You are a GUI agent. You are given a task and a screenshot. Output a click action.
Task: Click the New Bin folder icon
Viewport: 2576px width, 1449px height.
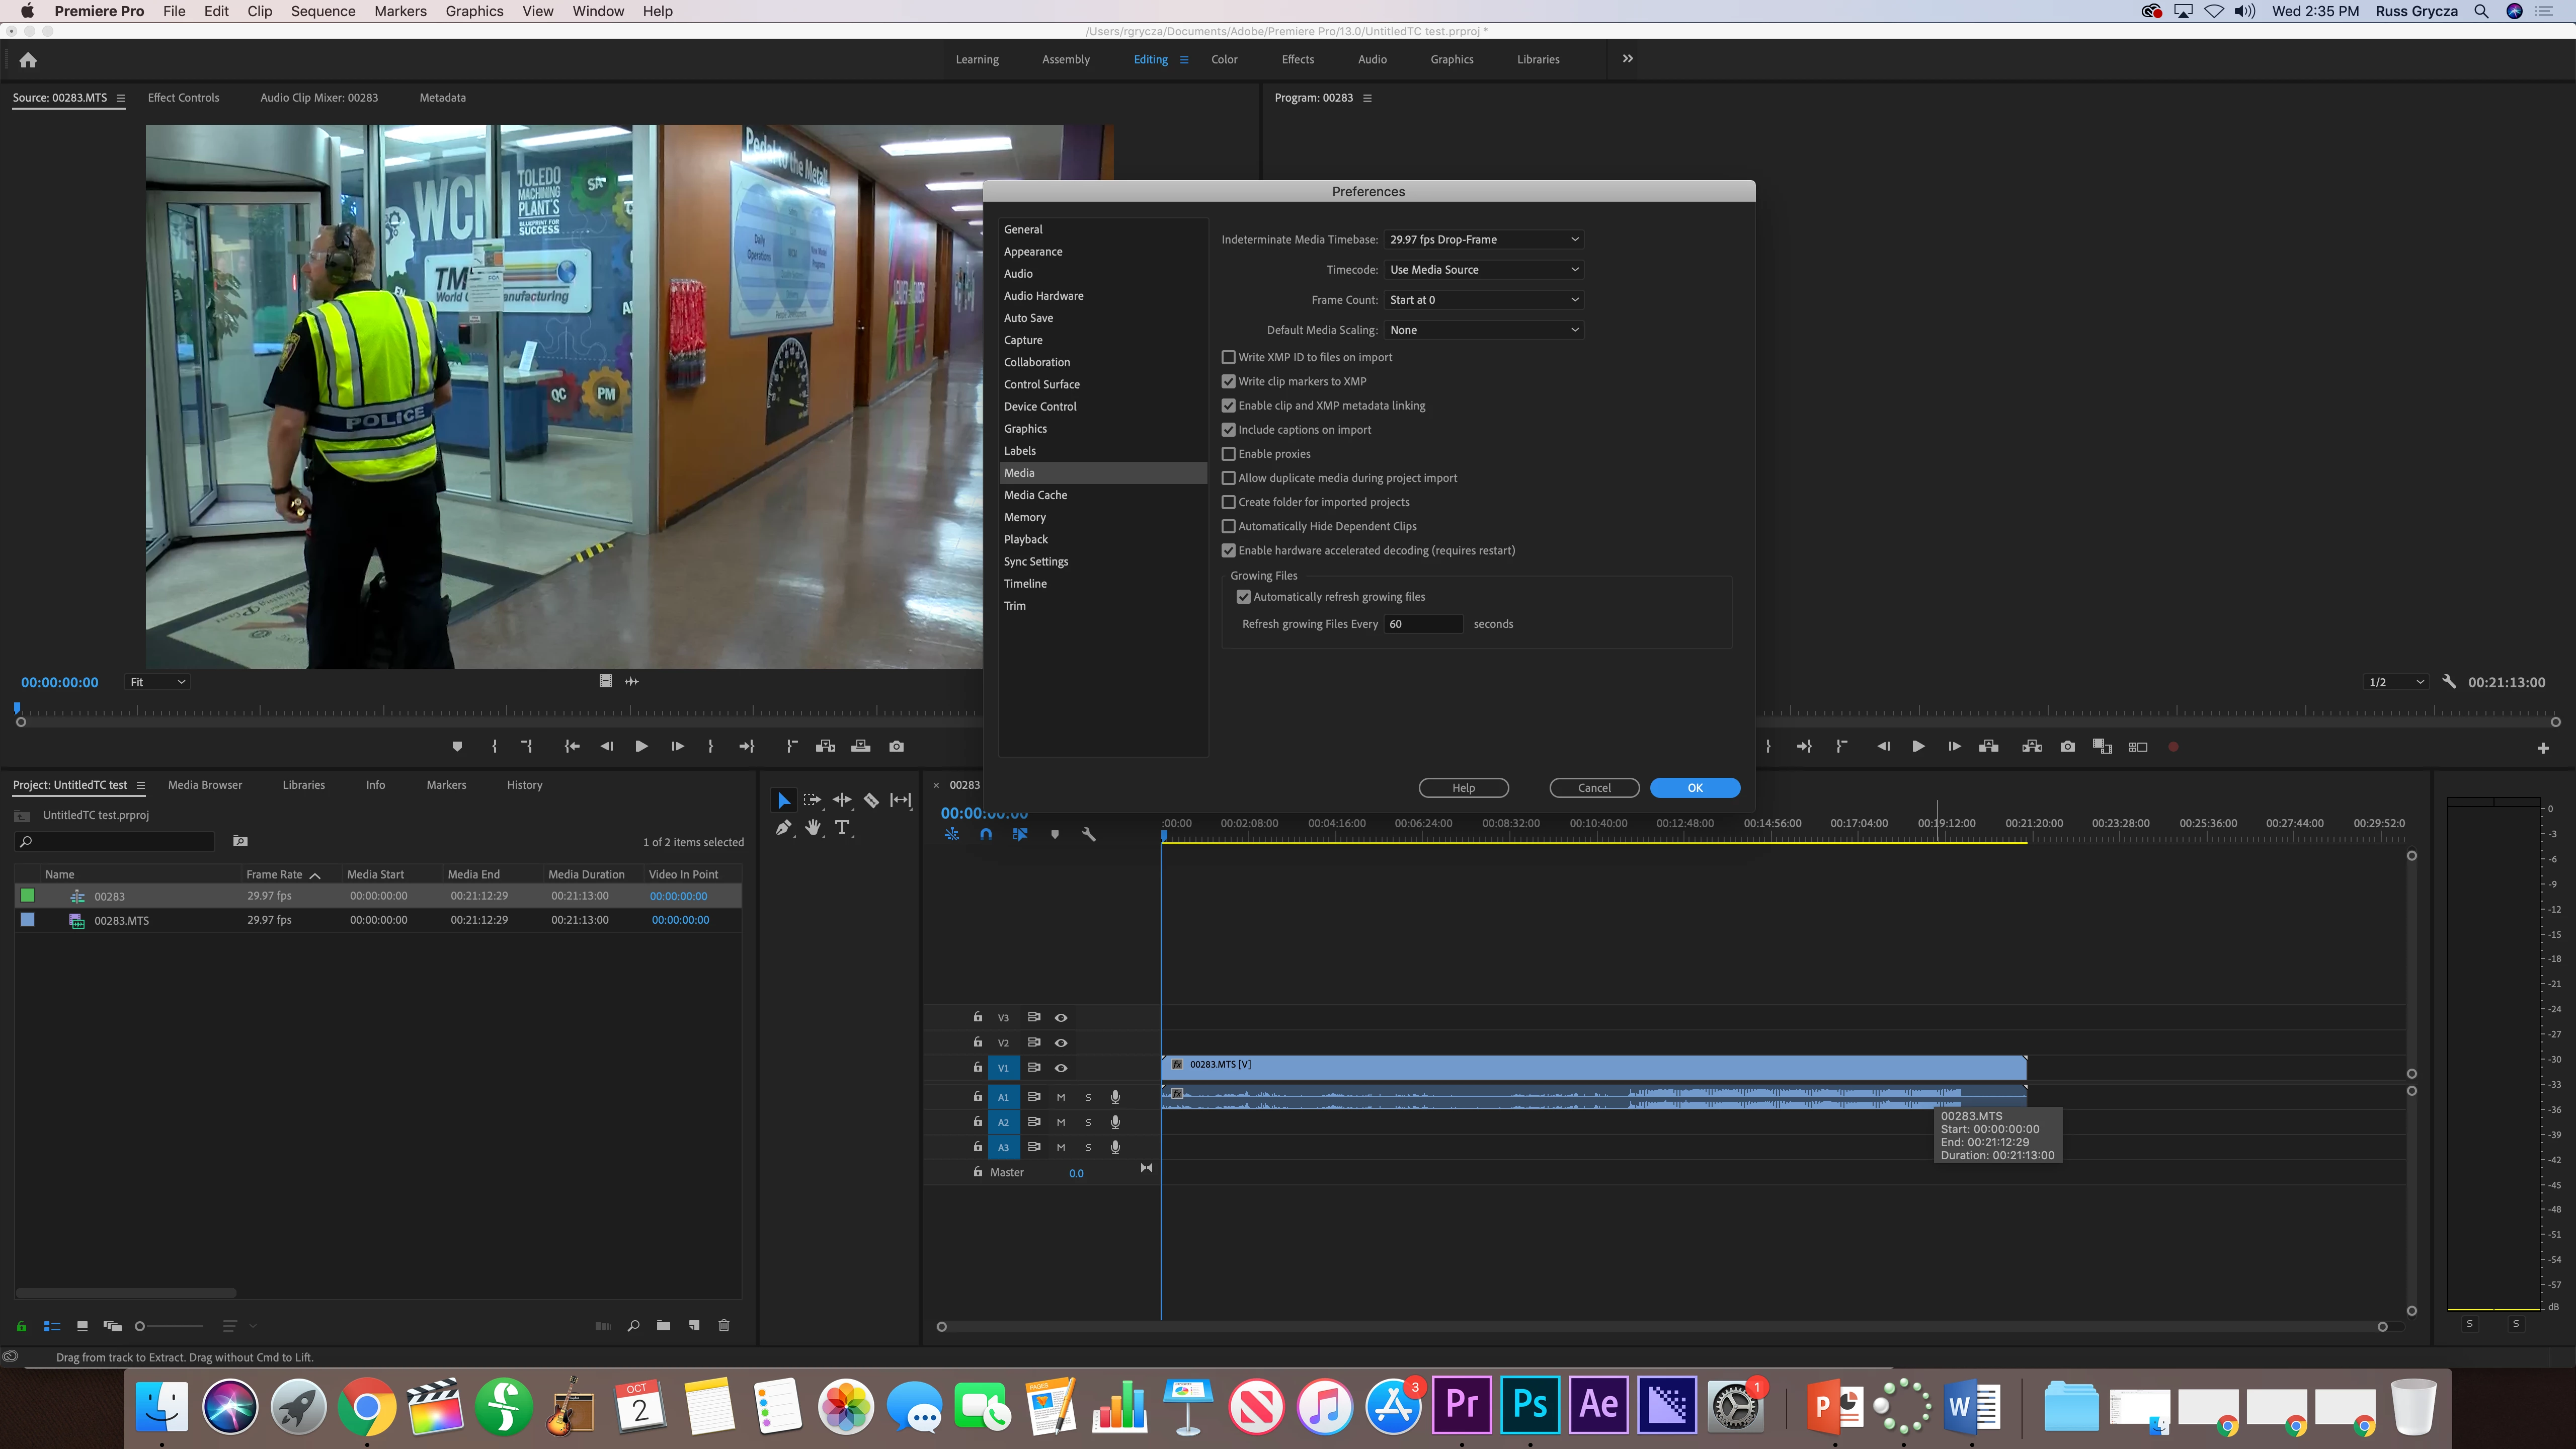coord(663,1326)
